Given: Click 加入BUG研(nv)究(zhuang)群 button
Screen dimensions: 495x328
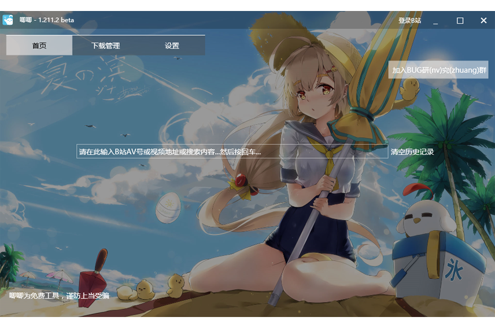Looking at the screenshot, I should click(x=438, y=70).
